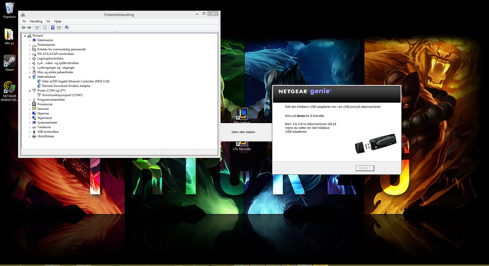The height and width of the screenshot is (266, 489).
Task: Click the Prosessorer chip icon
Action: coord(34,104)
